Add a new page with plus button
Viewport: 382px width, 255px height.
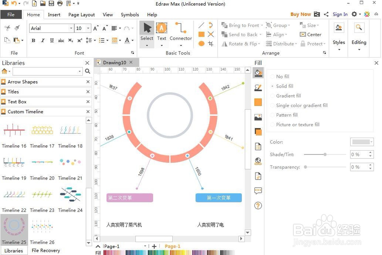(x=154, y=247)
